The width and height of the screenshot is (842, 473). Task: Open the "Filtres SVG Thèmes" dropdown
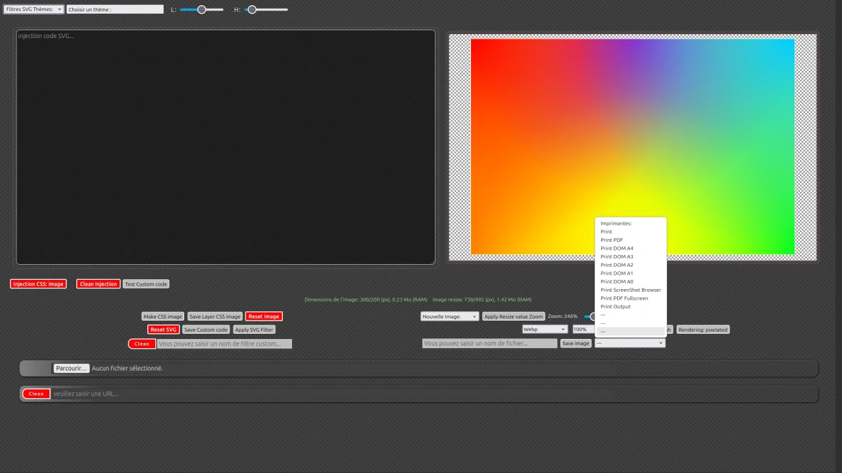pos(33,9)
